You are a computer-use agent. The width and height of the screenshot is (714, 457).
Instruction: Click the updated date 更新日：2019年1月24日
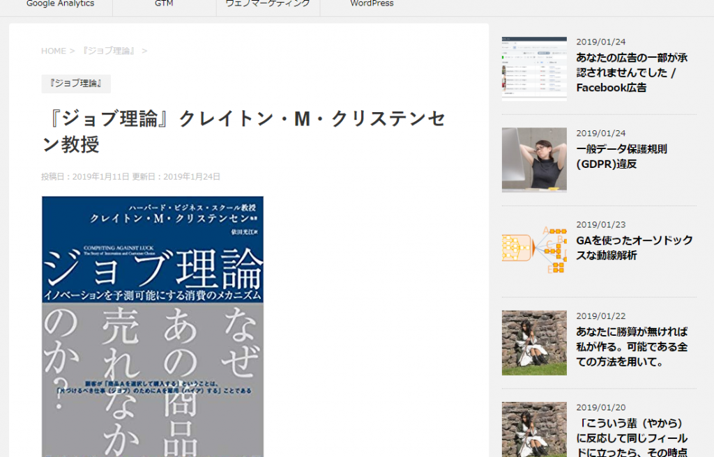(176, 177)
